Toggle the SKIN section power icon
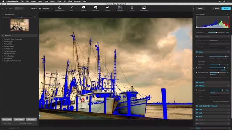The height and width of the screenshot is (130, 232). click(197, 116)
